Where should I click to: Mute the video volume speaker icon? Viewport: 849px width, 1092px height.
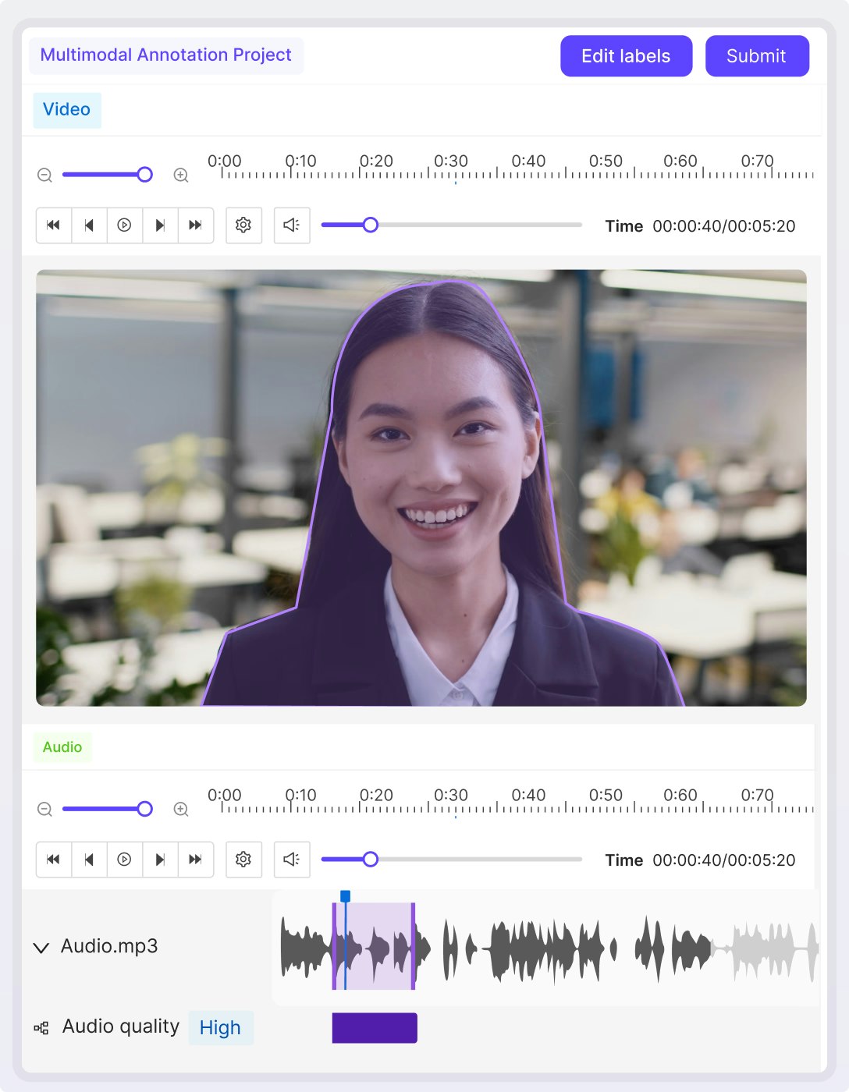292,225
